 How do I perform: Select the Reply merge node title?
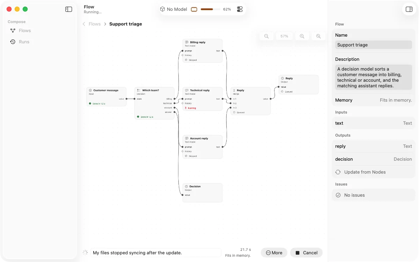click(x=241, y=90)
